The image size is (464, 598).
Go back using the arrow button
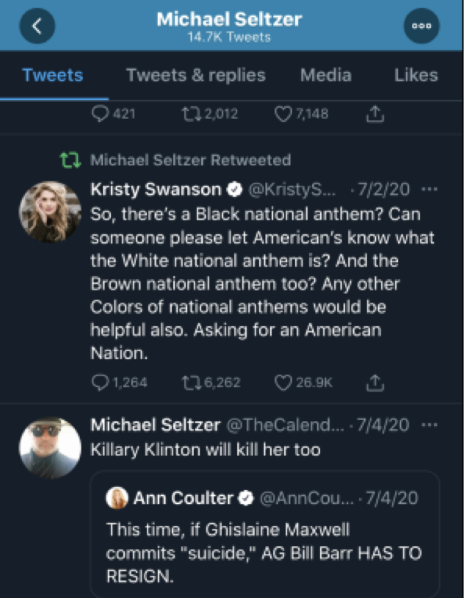click(37, 26)
